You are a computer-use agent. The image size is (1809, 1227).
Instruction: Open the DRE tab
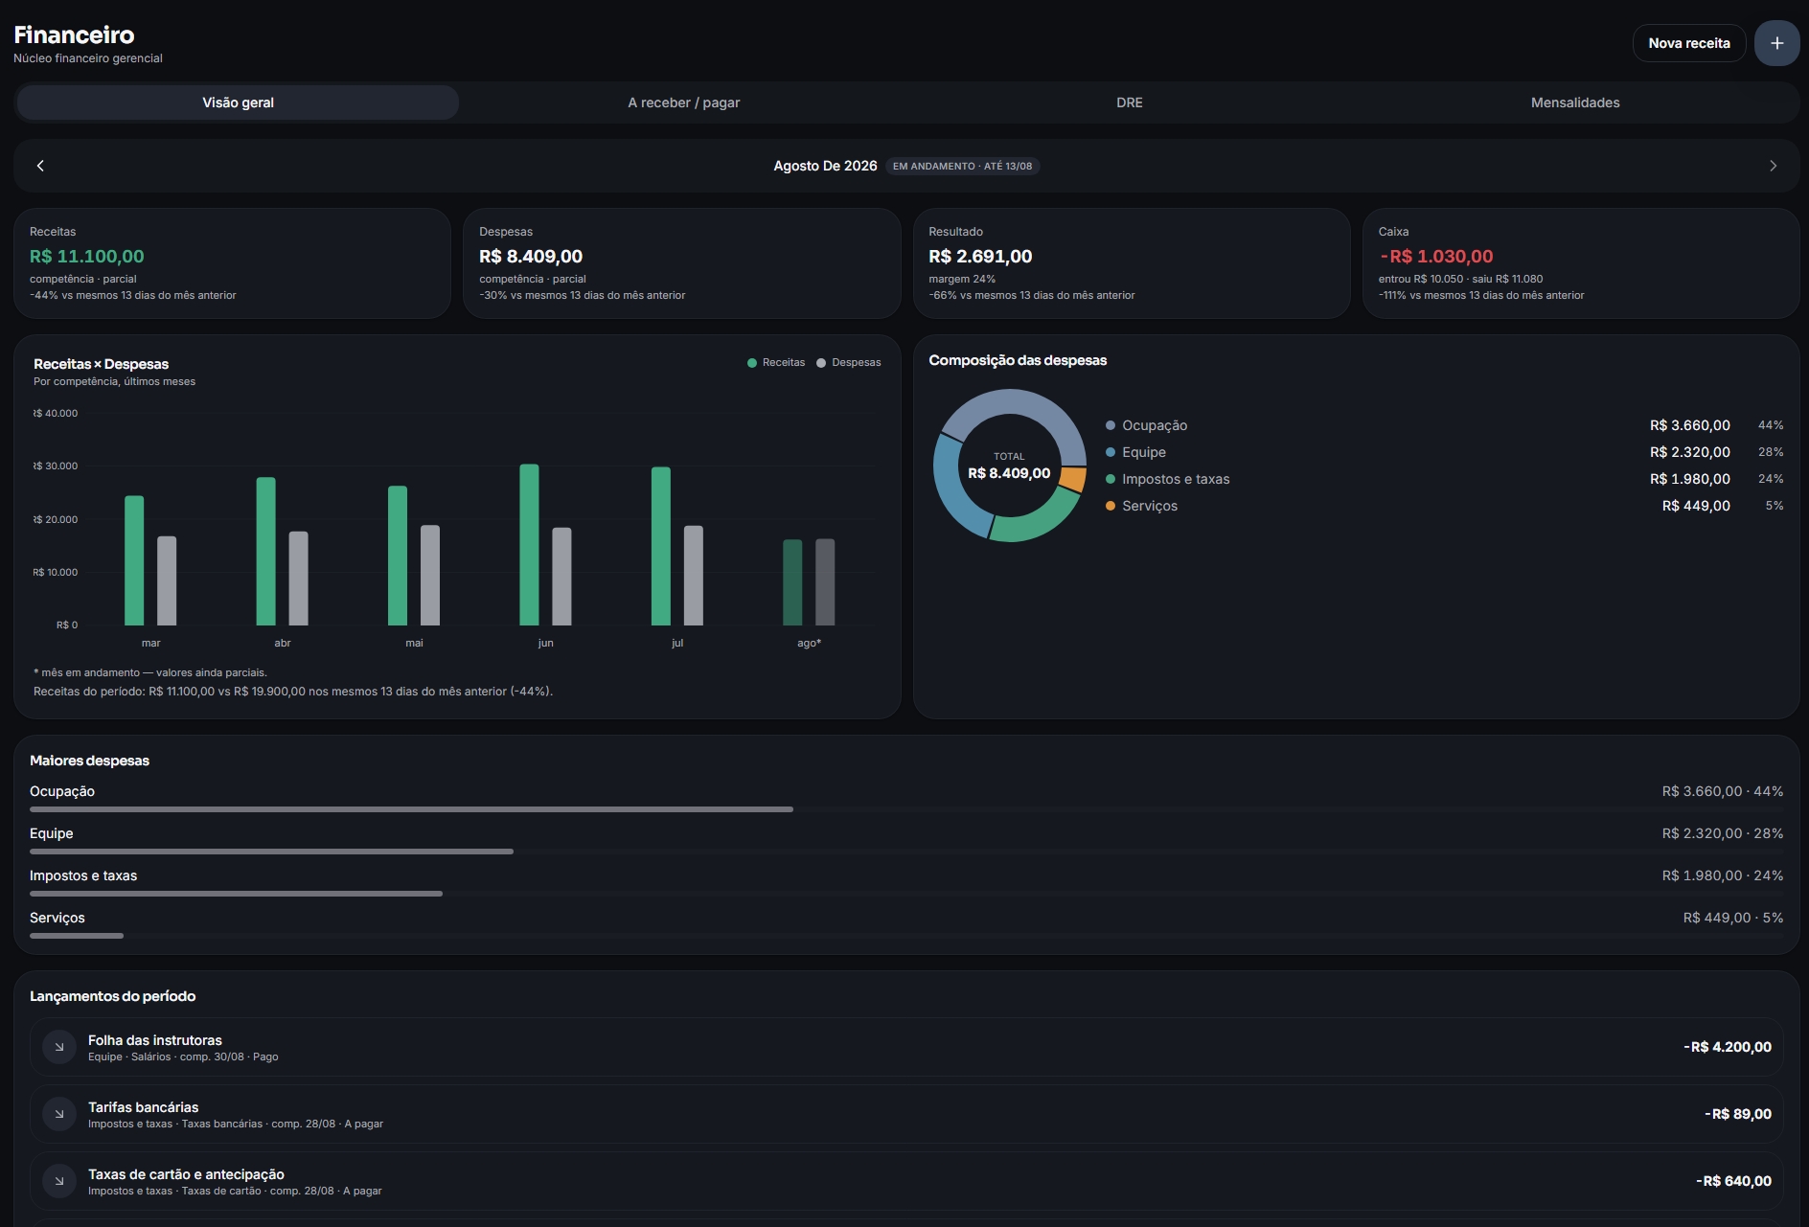[1130, 102]
